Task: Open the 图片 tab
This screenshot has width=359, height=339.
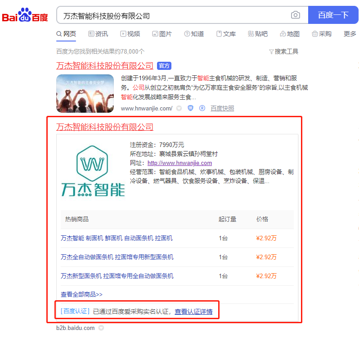Action: pyautogui.click(x=162, y=34)
